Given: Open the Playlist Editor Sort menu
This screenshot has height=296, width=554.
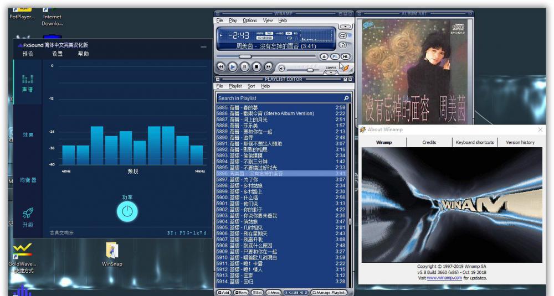Looking at the screenshot, I should click(251, 86).
